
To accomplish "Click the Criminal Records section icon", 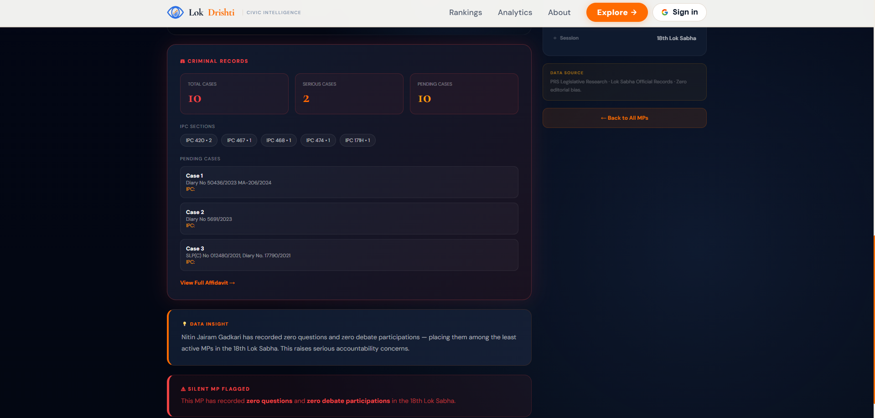I will pos(183,61).
